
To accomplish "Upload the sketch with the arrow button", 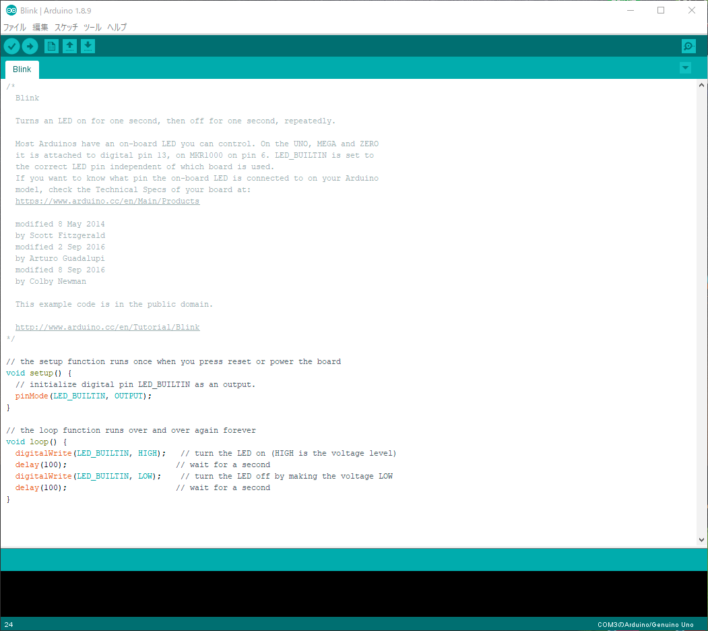I will (x=30, y=46).
